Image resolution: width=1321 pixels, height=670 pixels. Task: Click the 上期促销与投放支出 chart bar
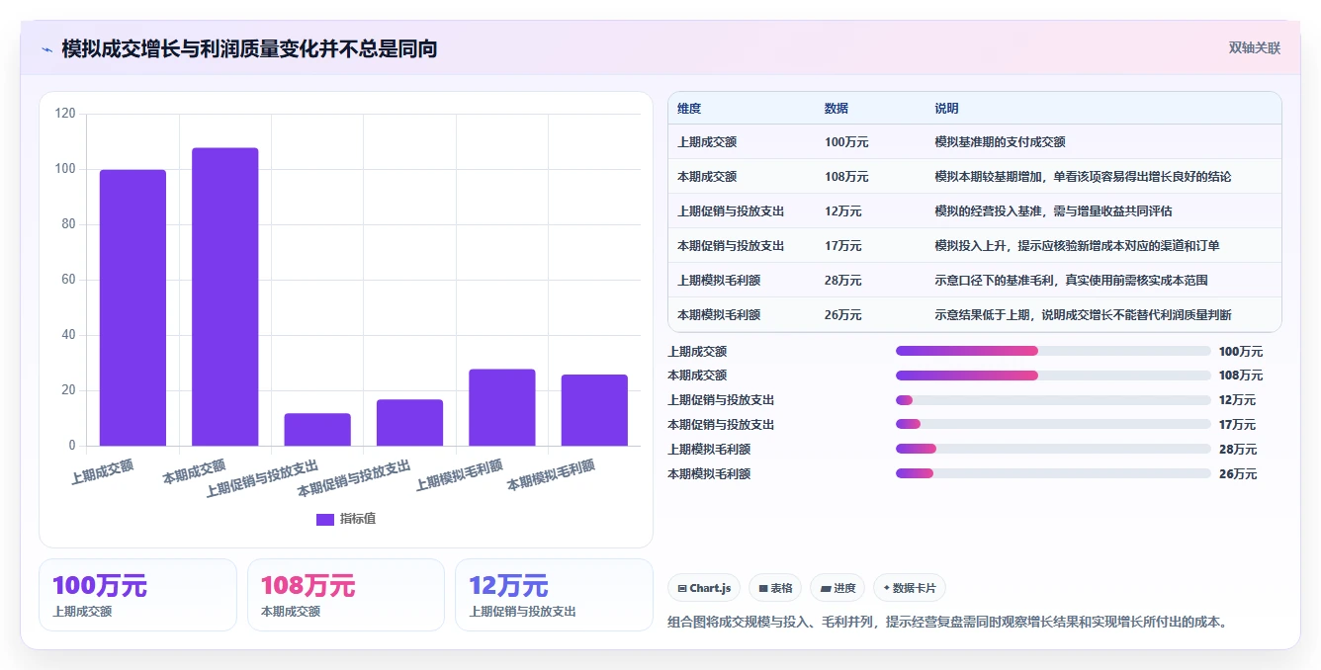tap(317, 429)
